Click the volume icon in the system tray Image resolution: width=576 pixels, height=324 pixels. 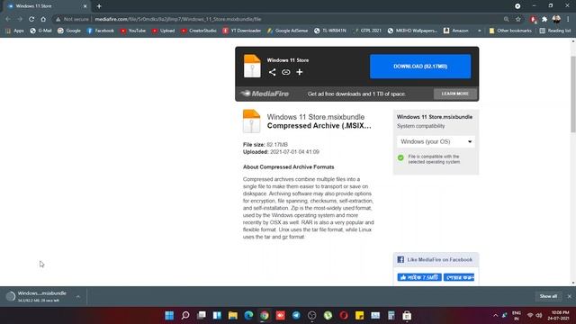coord(539,315)
